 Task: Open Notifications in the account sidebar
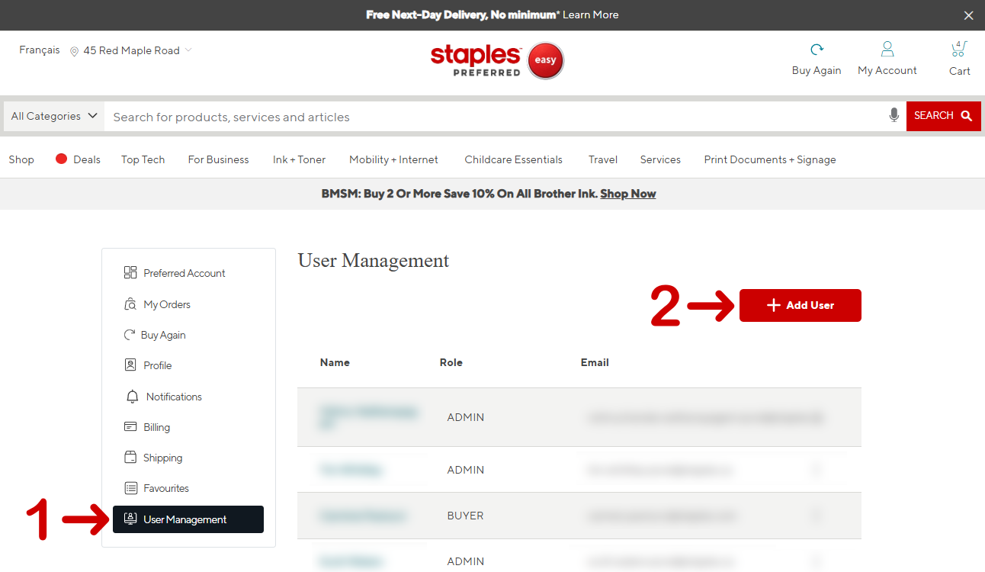tap(173, 397)
